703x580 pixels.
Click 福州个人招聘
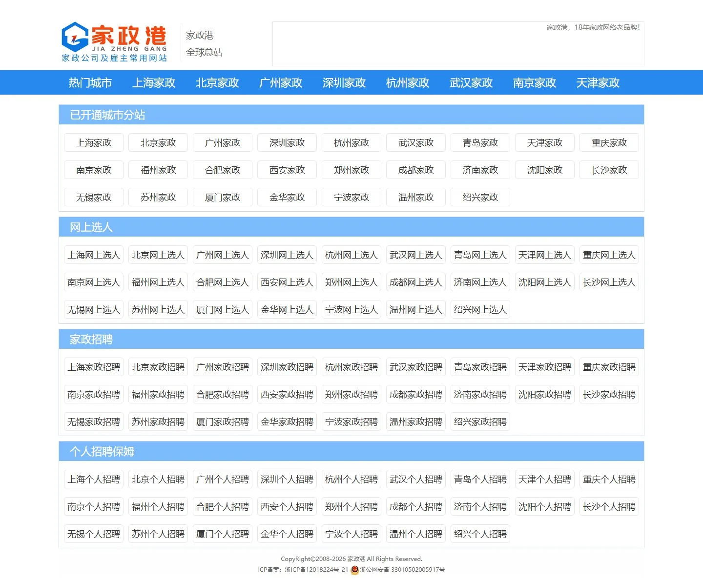pyautogui.click(x=158, y=506)
